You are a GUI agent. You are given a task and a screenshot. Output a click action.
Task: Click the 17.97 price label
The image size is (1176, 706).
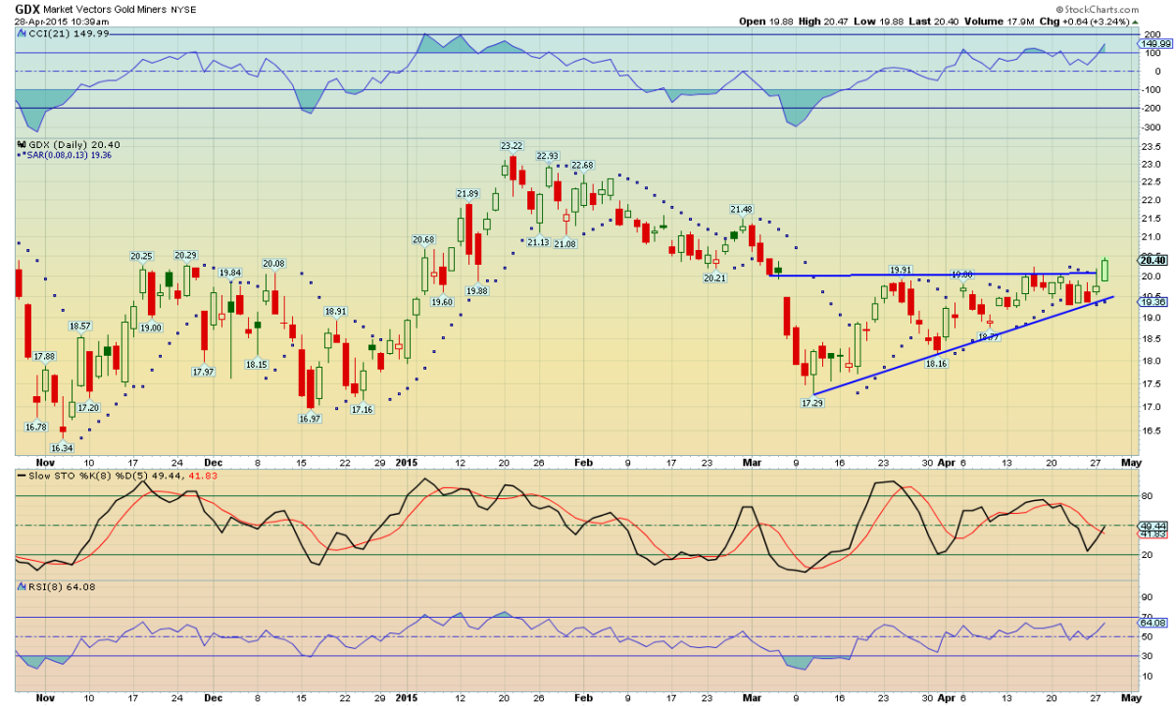pyautogui.click(x=203, y=372)
